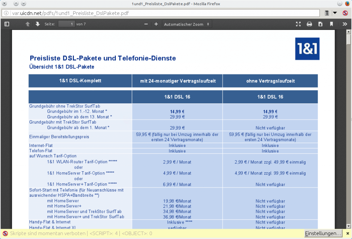Viewport: 352px width, 239px height.
Task: Download the PDF file
Action: [x=320, y=24]
